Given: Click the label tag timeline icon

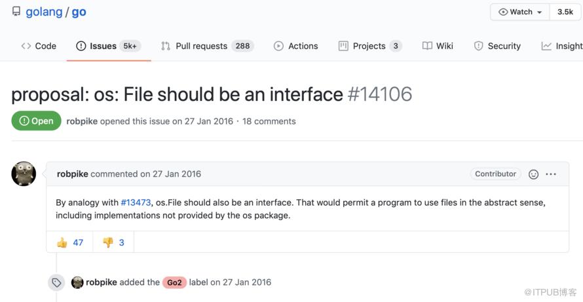Looking at the screenshot, I should 56,282.
